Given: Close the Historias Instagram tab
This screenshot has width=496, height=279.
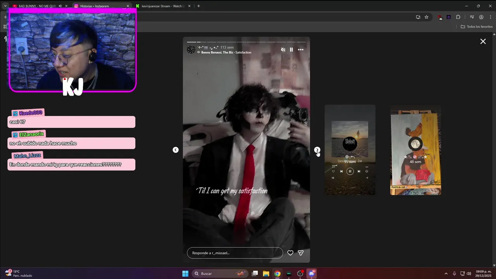Looking at the screenshot, I should point(128,6).
